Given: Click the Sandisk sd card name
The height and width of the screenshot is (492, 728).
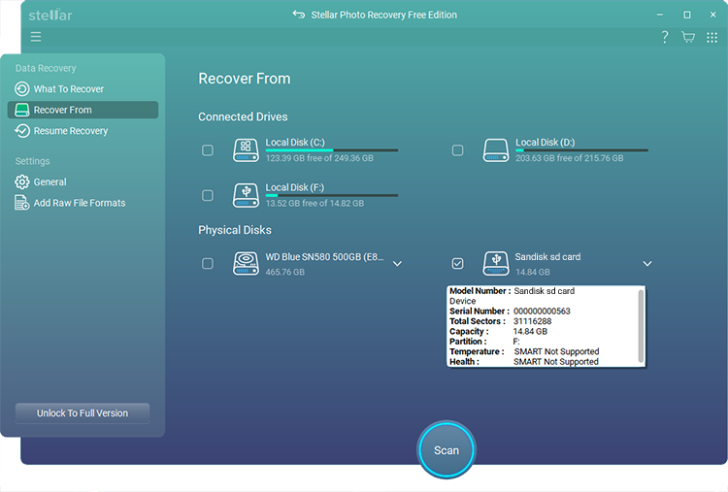Looking at the screenshot, I should click(x=547, y=257).
